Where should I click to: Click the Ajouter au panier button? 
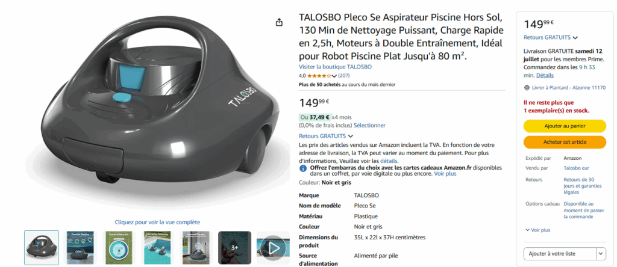[565, 126]
